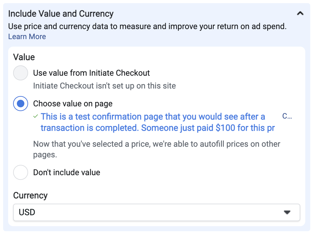Click the Use value from Initiate Checkout label

coord(91,73)
